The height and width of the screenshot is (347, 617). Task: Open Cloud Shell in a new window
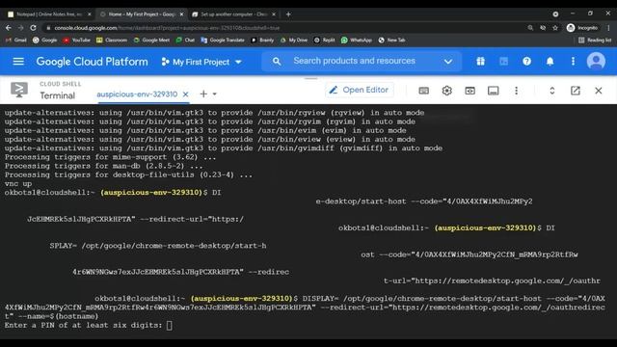576,91
